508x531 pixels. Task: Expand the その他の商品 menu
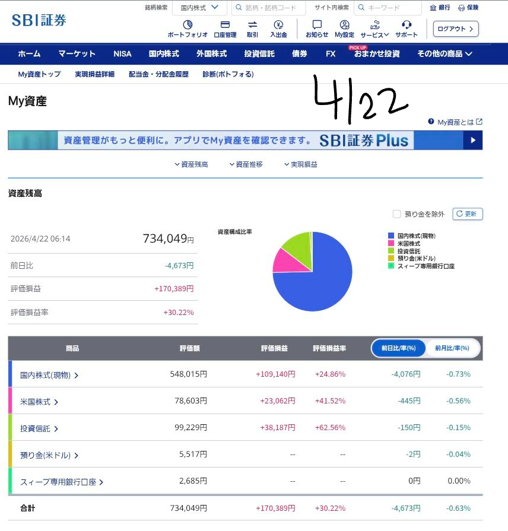[444, 53]
